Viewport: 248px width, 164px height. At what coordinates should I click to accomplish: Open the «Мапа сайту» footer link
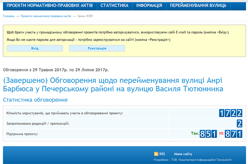pyautogui.click(x=183, y=154)
